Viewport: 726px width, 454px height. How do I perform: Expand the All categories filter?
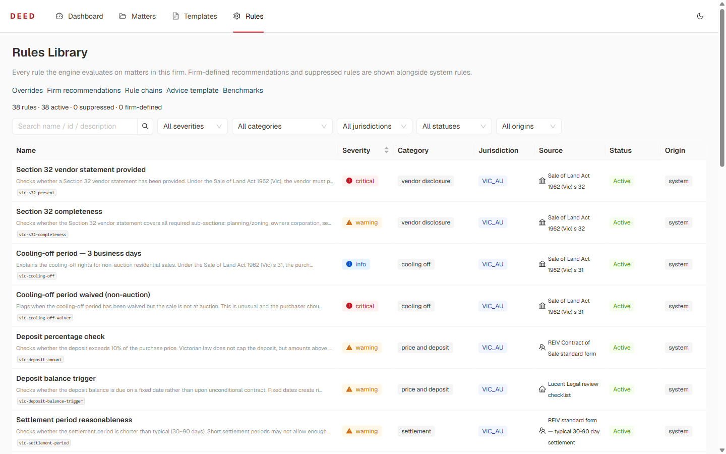coord(282,126)
